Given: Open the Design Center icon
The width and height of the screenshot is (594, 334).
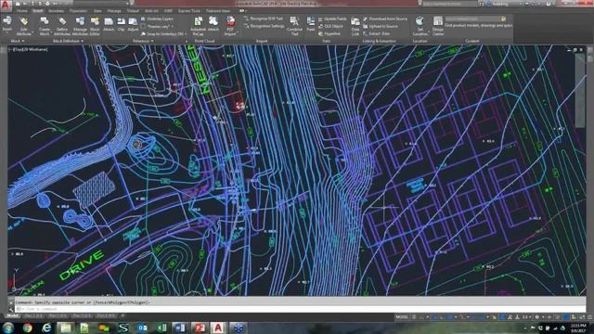Looking at the screenshot, I should click(x=437, y=21).
